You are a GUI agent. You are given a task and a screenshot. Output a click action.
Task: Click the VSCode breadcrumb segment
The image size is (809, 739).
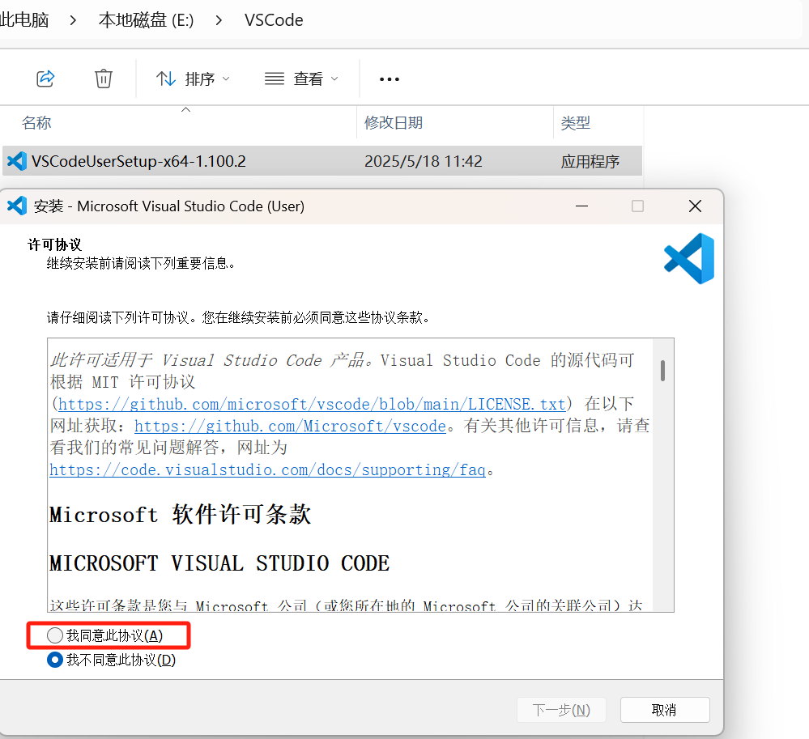point(274,20)
